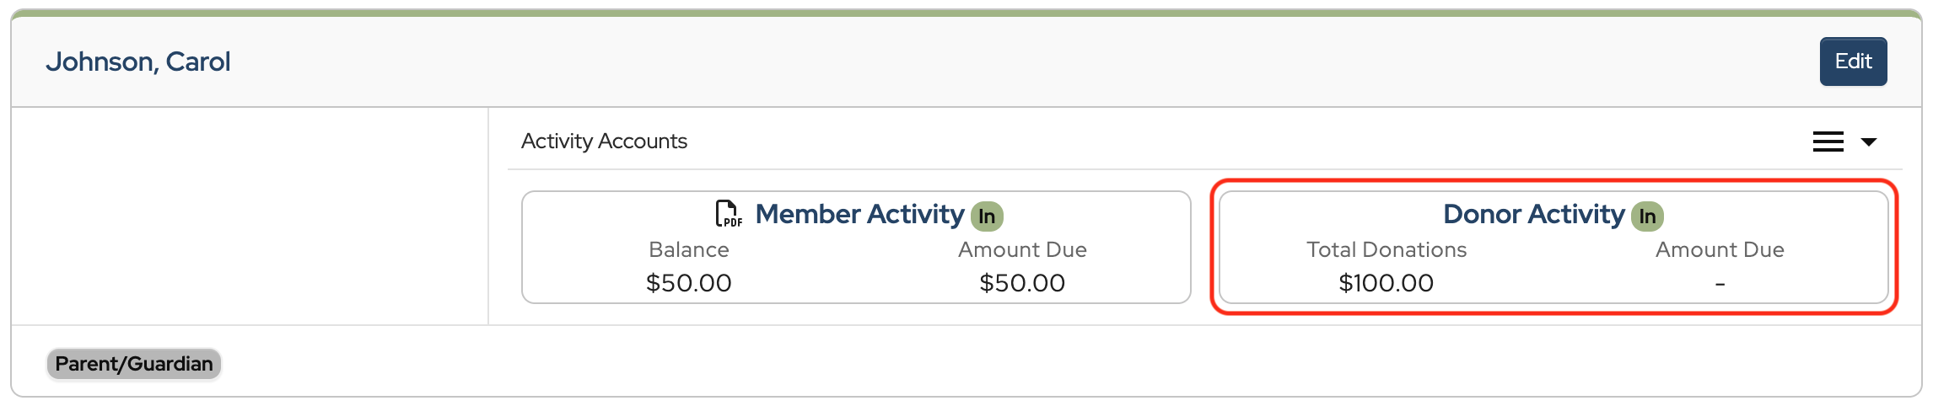
Task: Click the blank left panel under the name
Action: (250, 216)
